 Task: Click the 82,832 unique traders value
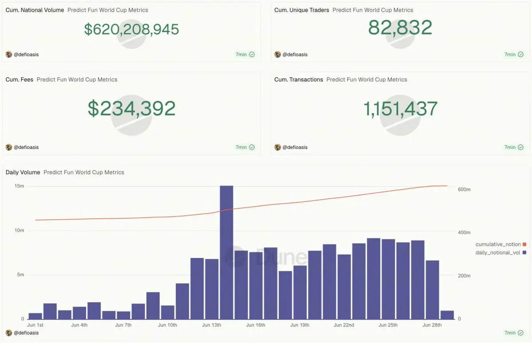tap(400, 28)
